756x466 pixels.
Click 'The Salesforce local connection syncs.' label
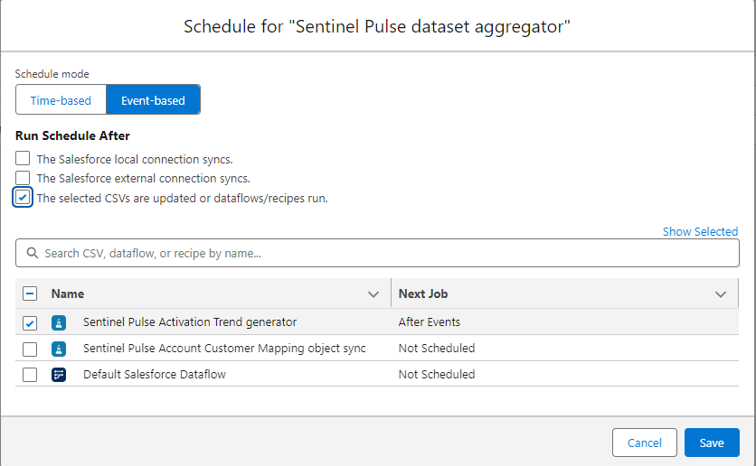click(135, 159)
